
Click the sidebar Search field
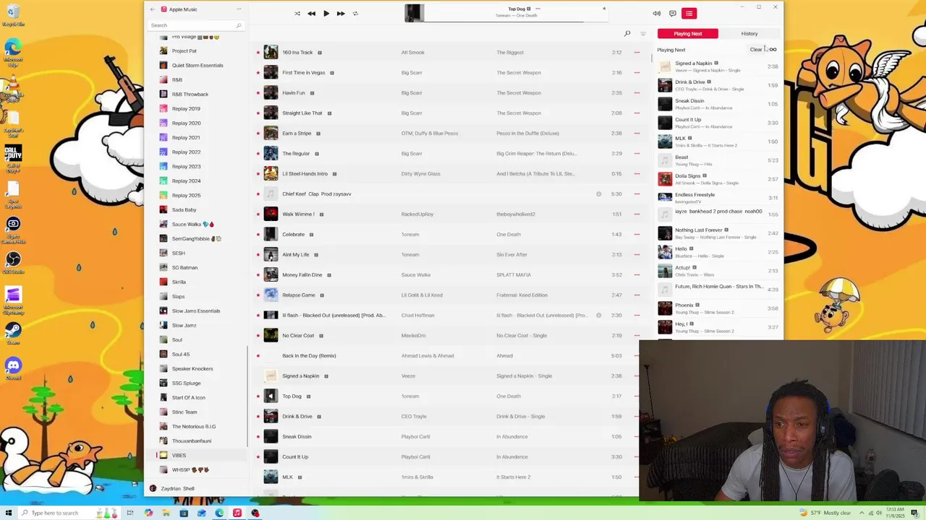click(195, 25)
